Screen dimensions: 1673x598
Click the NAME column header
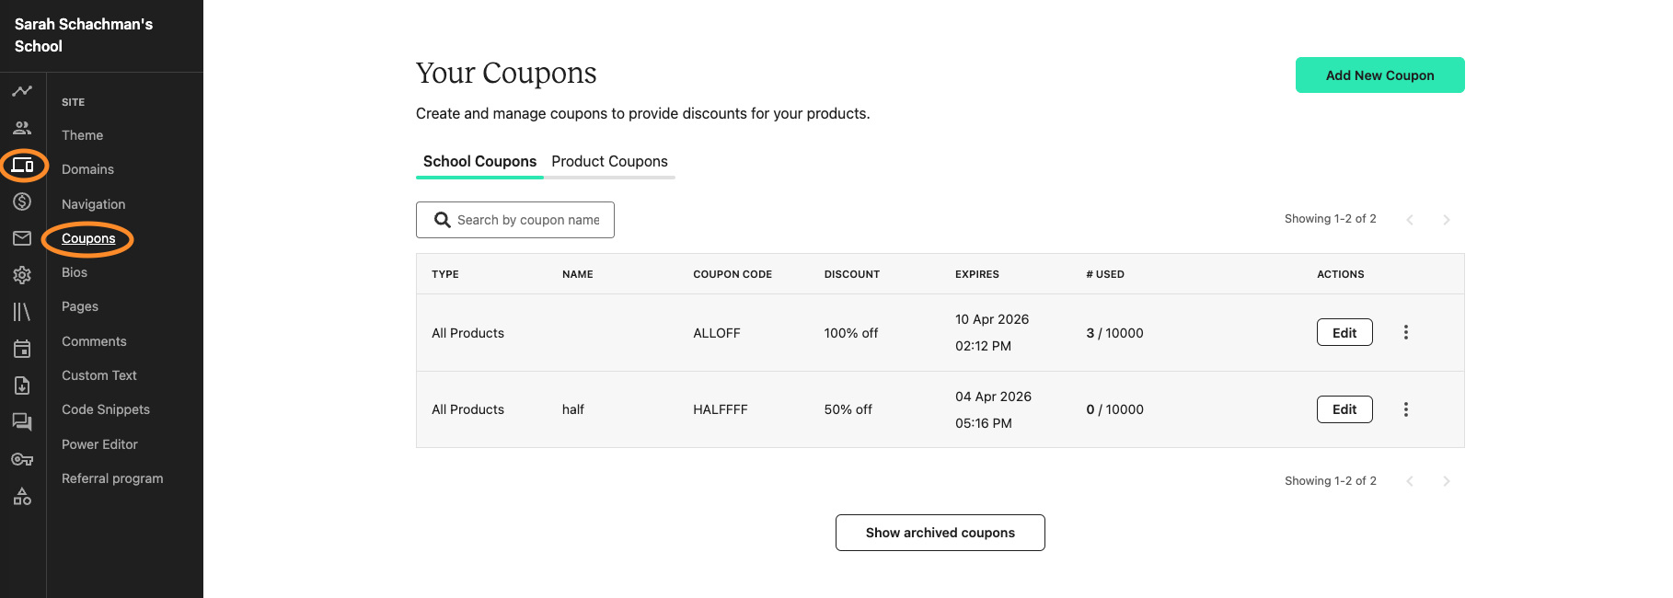click(x=578, y=274)
